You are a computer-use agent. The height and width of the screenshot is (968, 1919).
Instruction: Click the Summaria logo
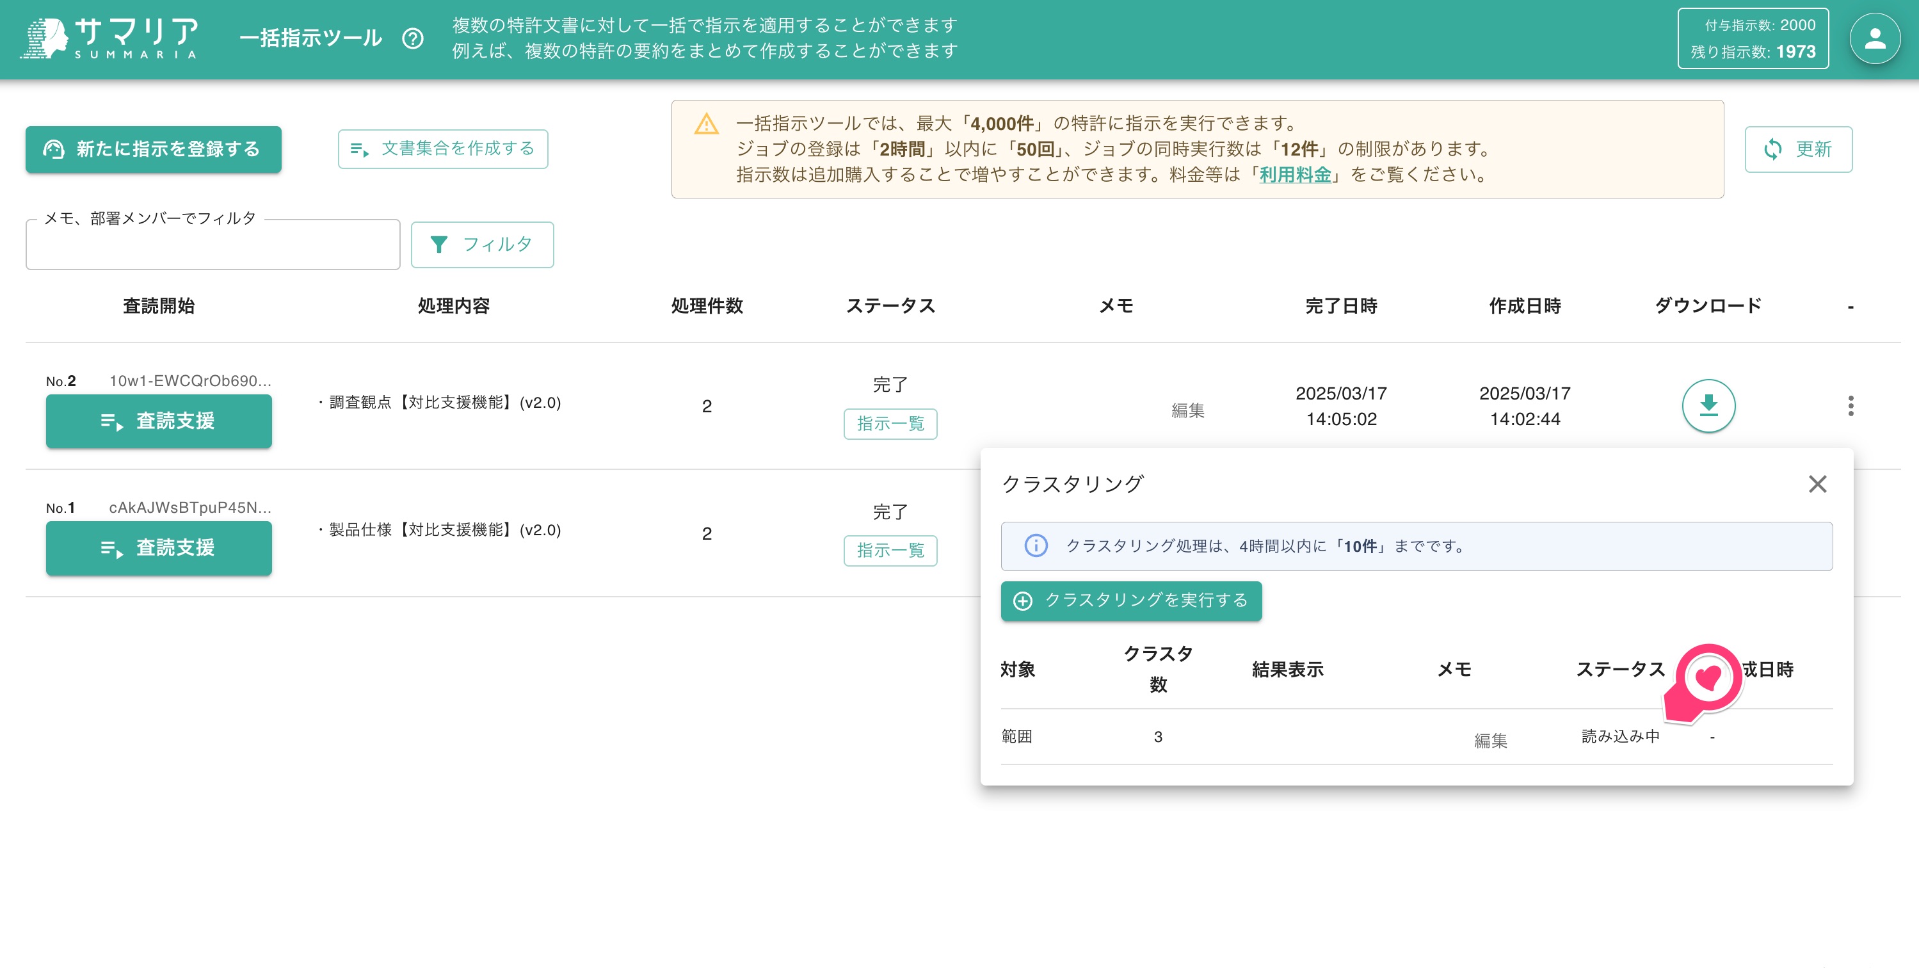109,38
